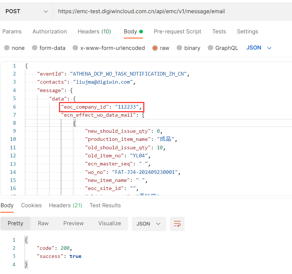Toggle the response line wrap icon
The width and height of the screenshot is (292, 274).
click(x=177, y=224)
